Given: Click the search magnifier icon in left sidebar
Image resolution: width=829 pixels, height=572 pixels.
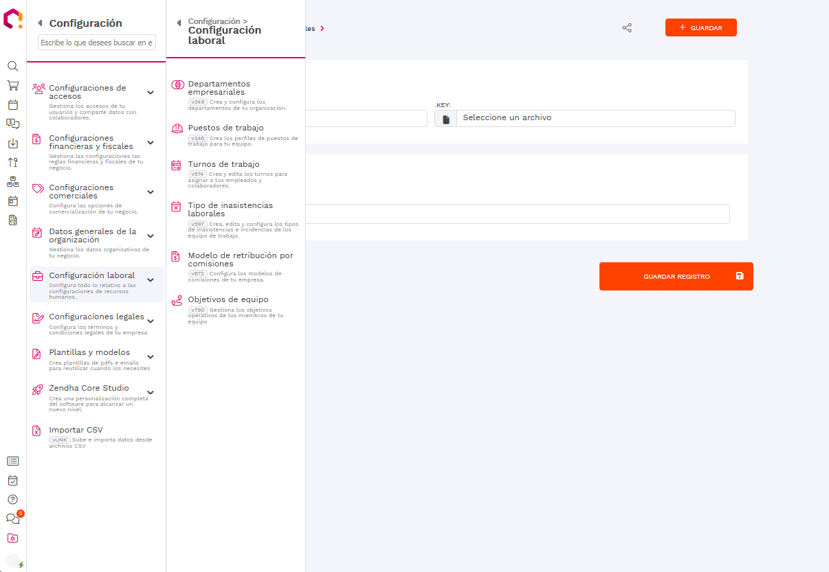Looking at the screenshot, I should [12, 67].
